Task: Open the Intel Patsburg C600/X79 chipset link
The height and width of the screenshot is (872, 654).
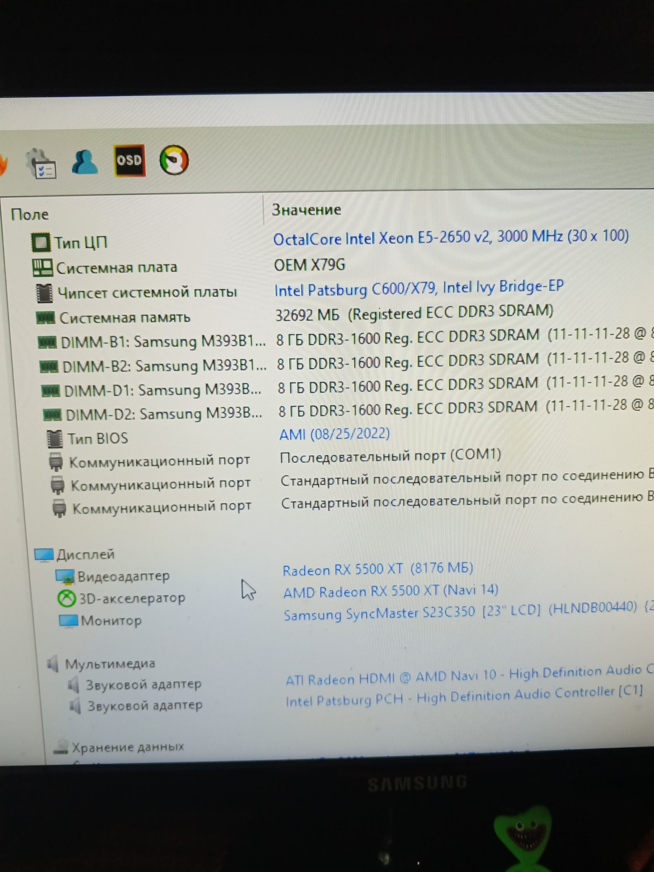Action: point(419,289)
